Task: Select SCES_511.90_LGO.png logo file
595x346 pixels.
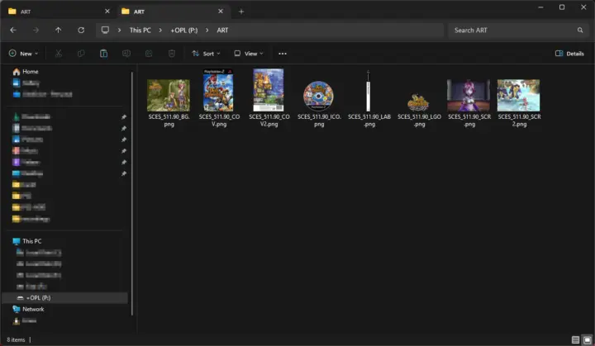Action: point(419,110)
